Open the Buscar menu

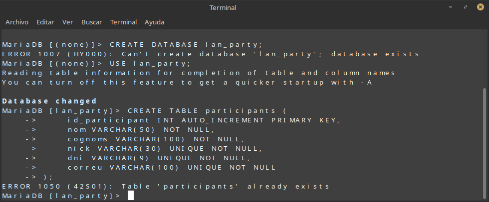(x=91, y=22)
